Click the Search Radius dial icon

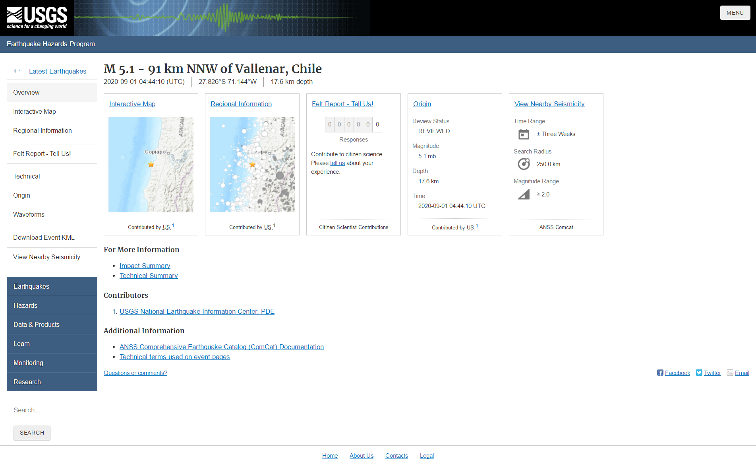(524, 164)
